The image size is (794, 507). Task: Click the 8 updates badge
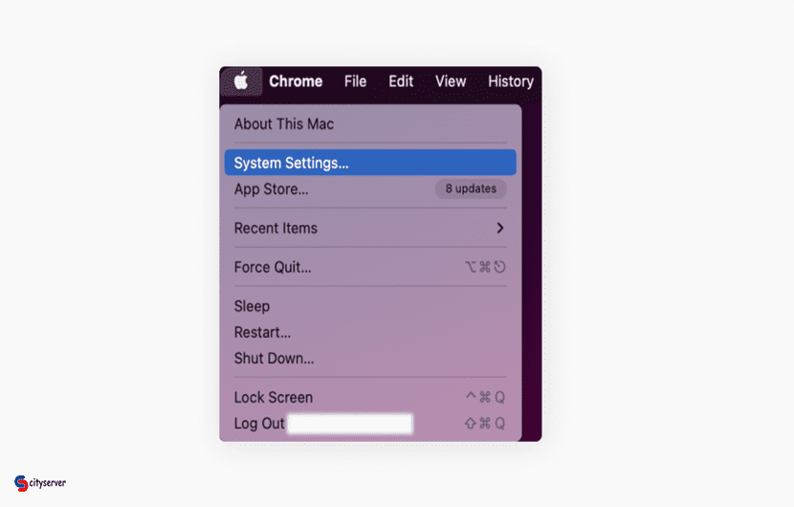click(x=471, y=188)
